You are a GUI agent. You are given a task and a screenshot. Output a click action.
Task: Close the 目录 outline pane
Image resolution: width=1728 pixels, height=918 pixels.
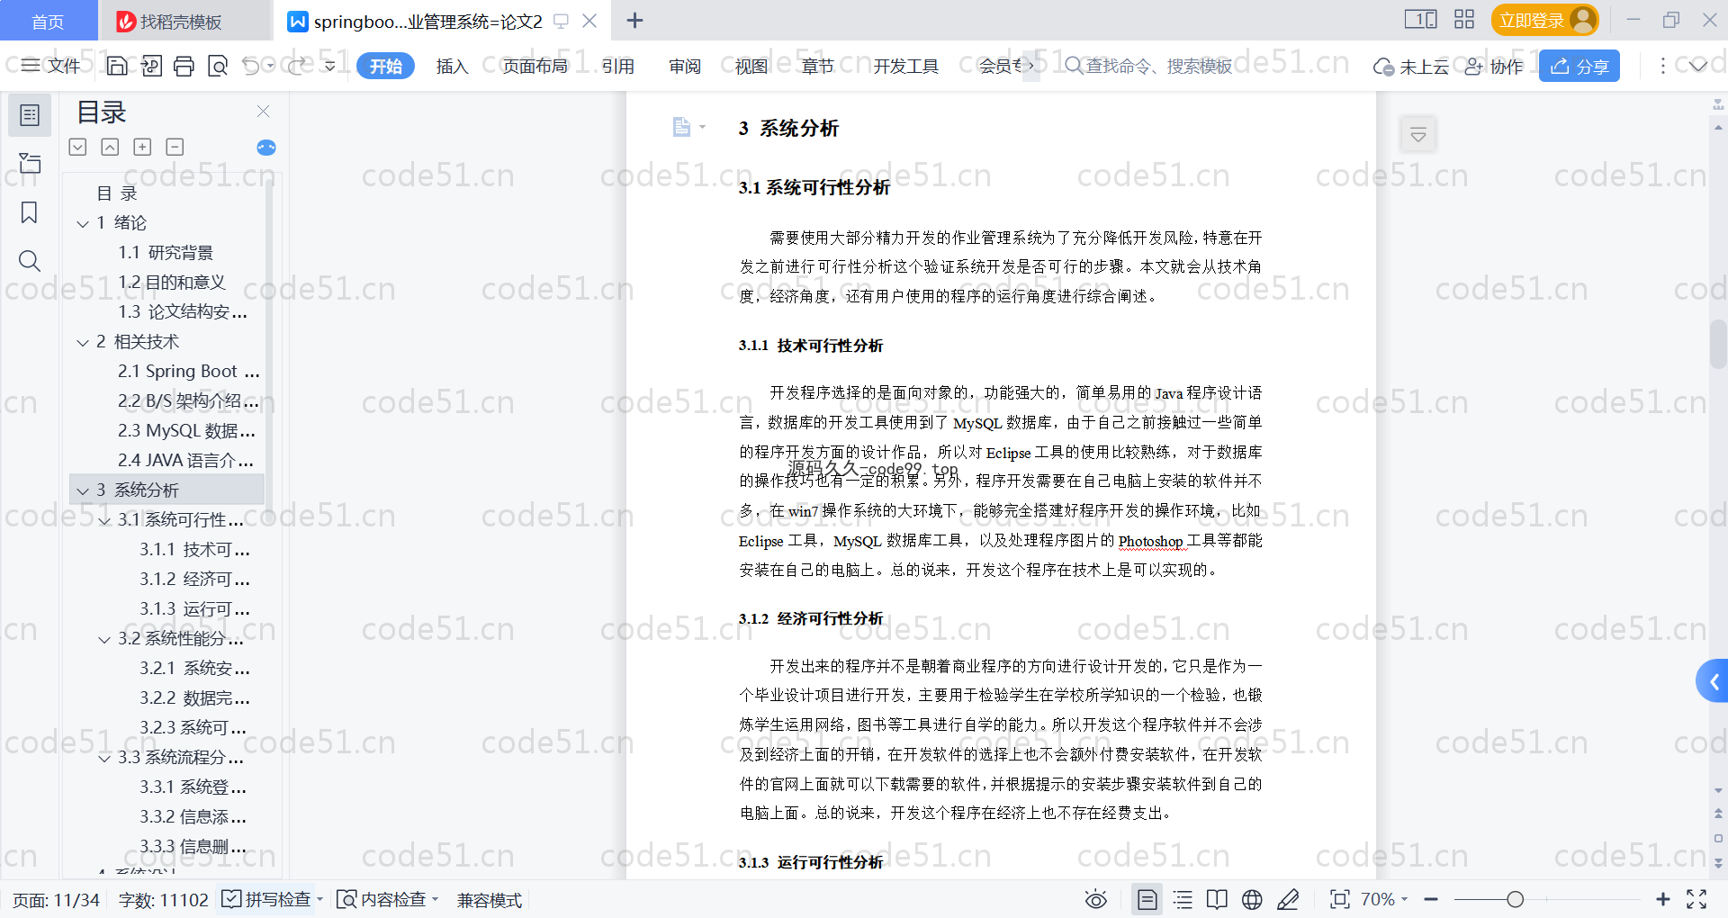tap(263, 111)
